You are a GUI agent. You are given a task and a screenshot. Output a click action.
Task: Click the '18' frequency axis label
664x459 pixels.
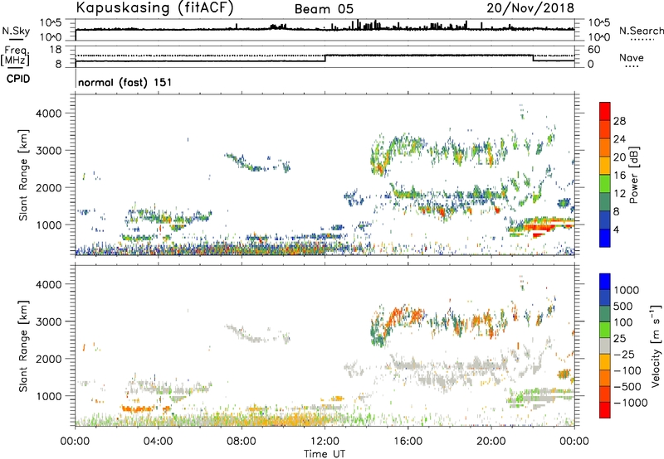point(56,50)
